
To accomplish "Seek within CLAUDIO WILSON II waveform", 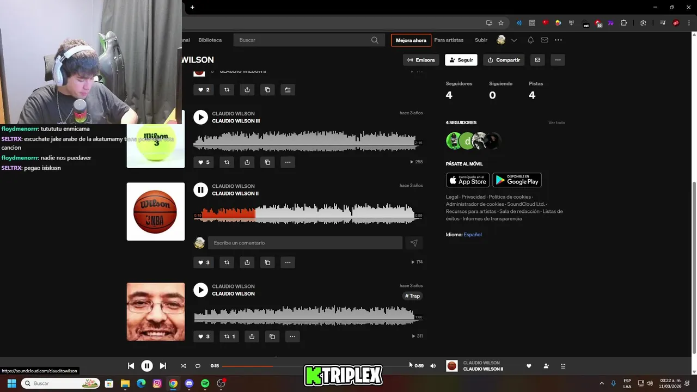I will coord(308,214).
